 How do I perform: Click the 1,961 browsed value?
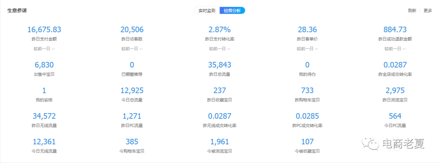(219, 142)
